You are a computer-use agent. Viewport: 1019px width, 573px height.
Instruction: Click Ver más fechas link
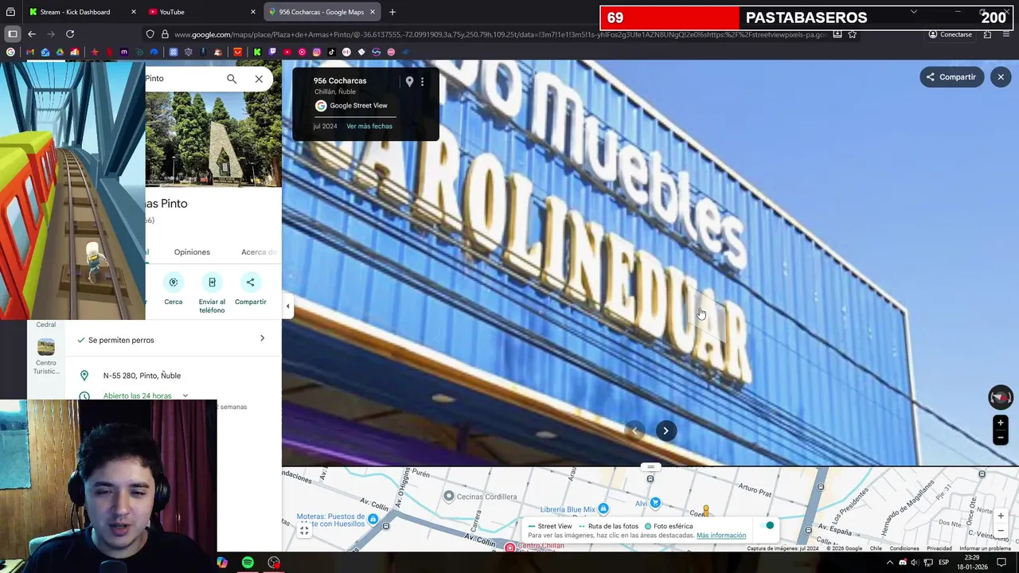369,127
